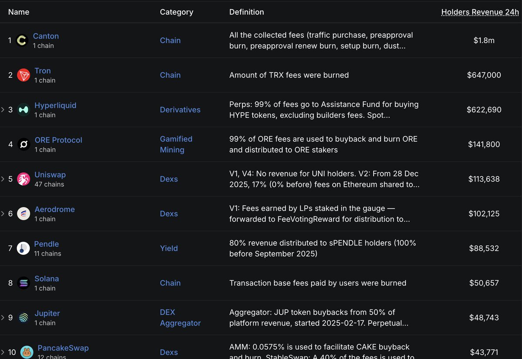522x359 pixels.
Task: Open Dexs category in PancakeSwap row
Action: (169, 352)
